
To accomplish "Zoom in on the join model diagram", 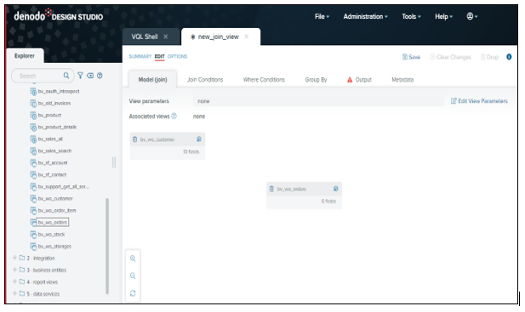I will pos(133,258).
